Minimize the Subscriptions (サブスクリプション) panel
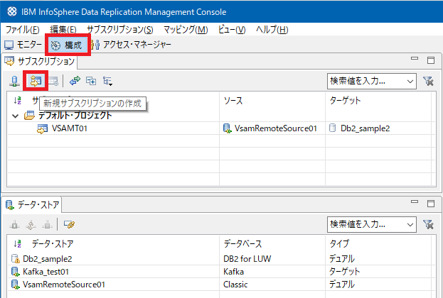 [415, 59]
